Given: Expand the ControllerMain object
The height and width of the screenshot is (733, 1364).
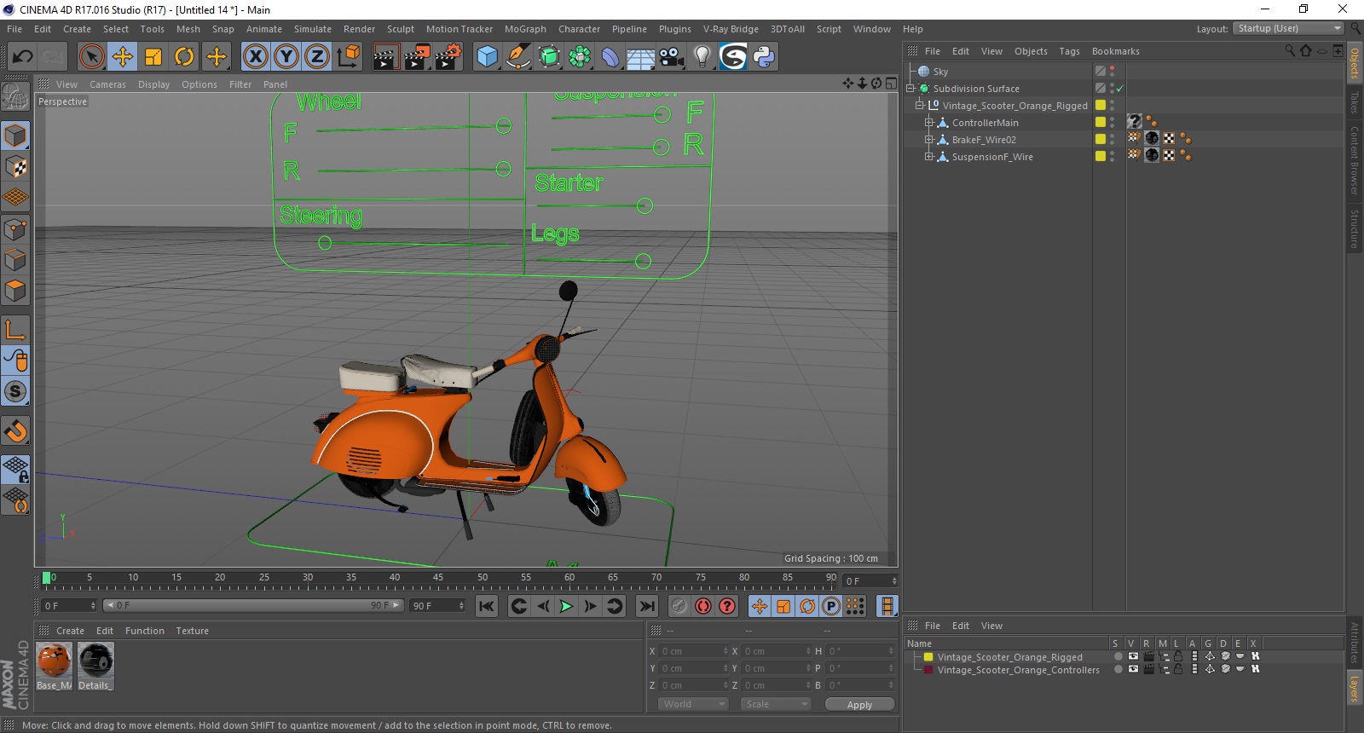Looking at the screenshot, I should [929, 123].
